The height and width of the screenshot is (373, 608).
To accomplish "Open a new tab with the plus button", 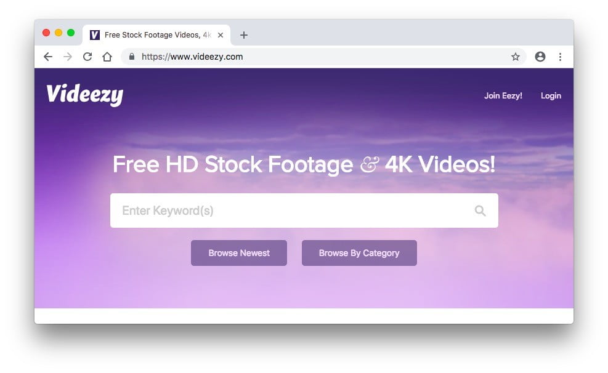I will pos(244,35).
